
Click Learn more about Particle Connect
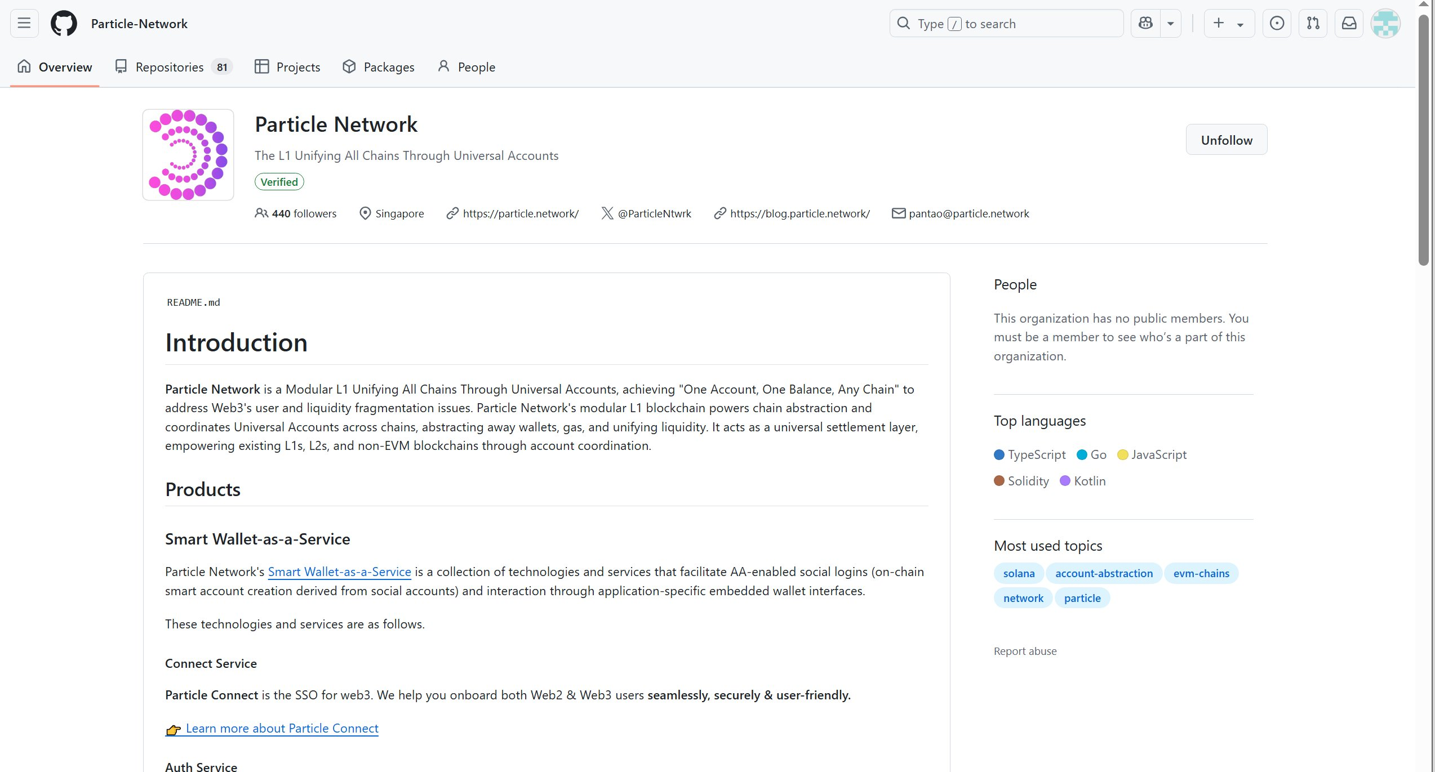tap(282, 729)
